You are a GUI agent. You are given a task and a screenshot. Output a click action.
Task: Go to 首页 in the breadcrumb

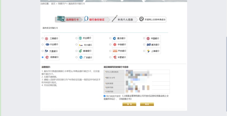(53, 4)
